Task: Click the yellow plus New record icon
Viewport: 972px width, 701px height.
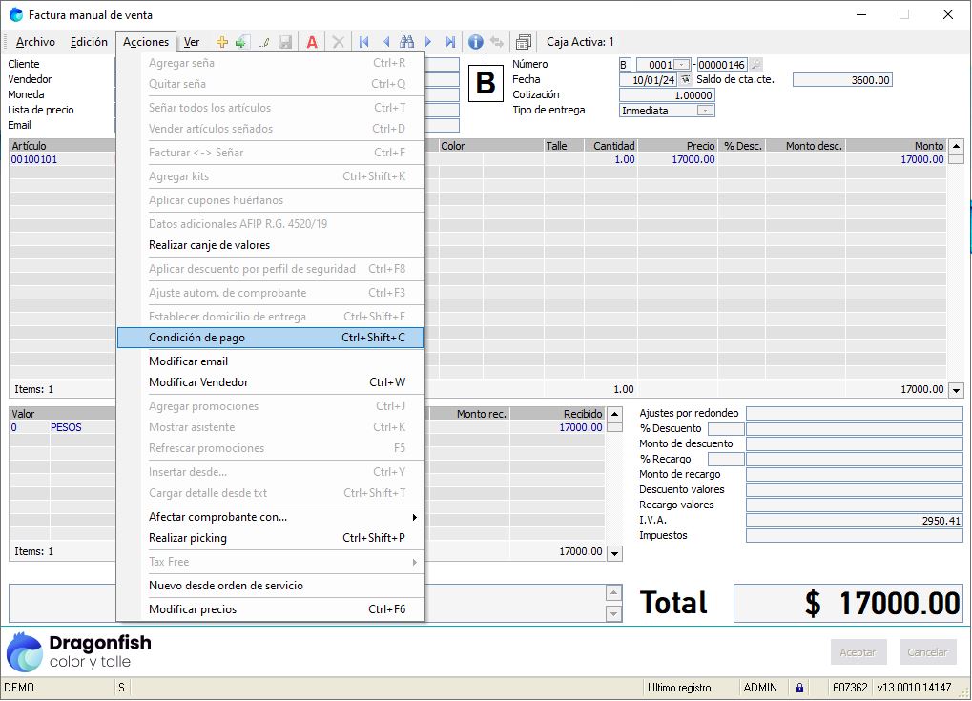Action: [222, 42]
